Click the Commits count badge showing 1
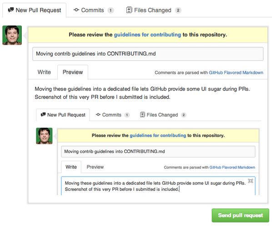 111,10
